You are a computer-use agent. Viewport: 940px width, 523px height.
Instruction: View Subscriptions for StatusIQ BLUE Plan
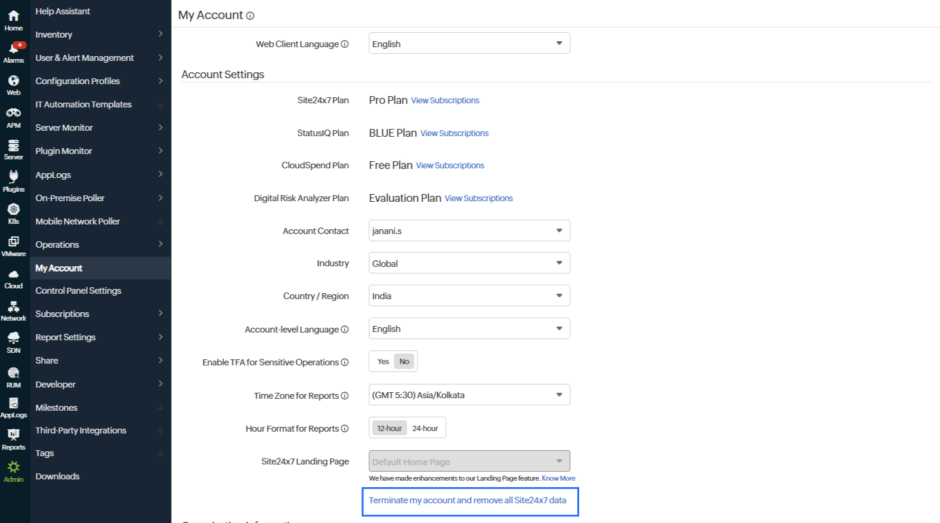click(454, 134)
